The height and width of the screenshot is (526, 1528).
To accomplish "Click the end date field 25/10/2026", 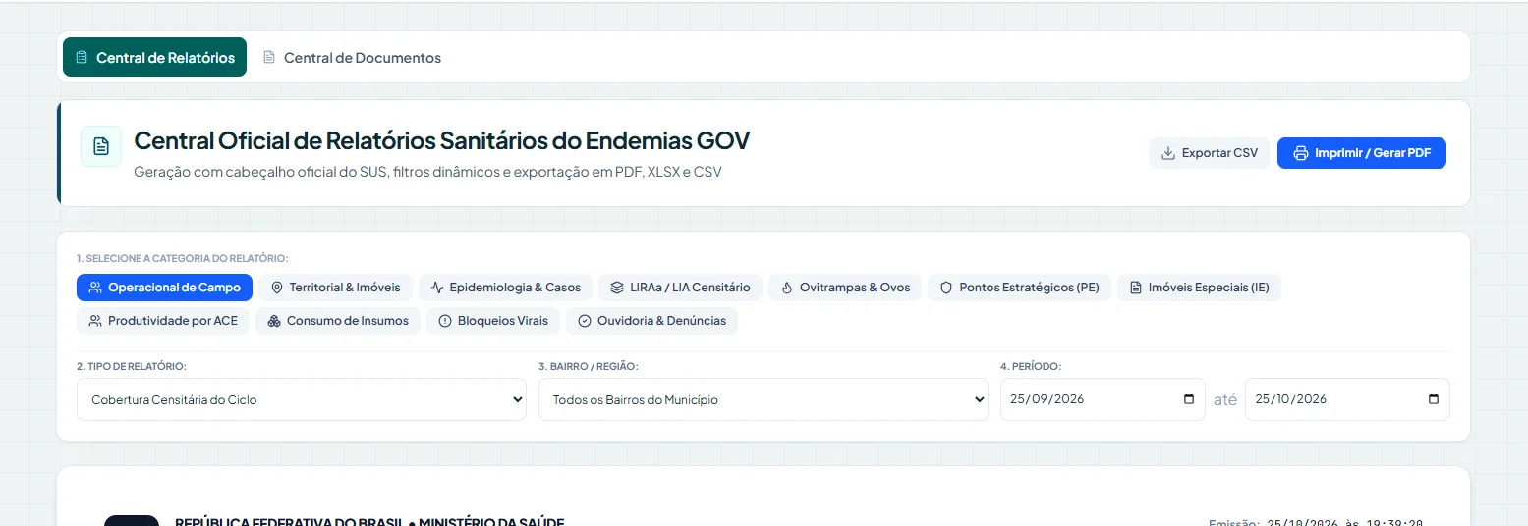I will (1347, 399).
